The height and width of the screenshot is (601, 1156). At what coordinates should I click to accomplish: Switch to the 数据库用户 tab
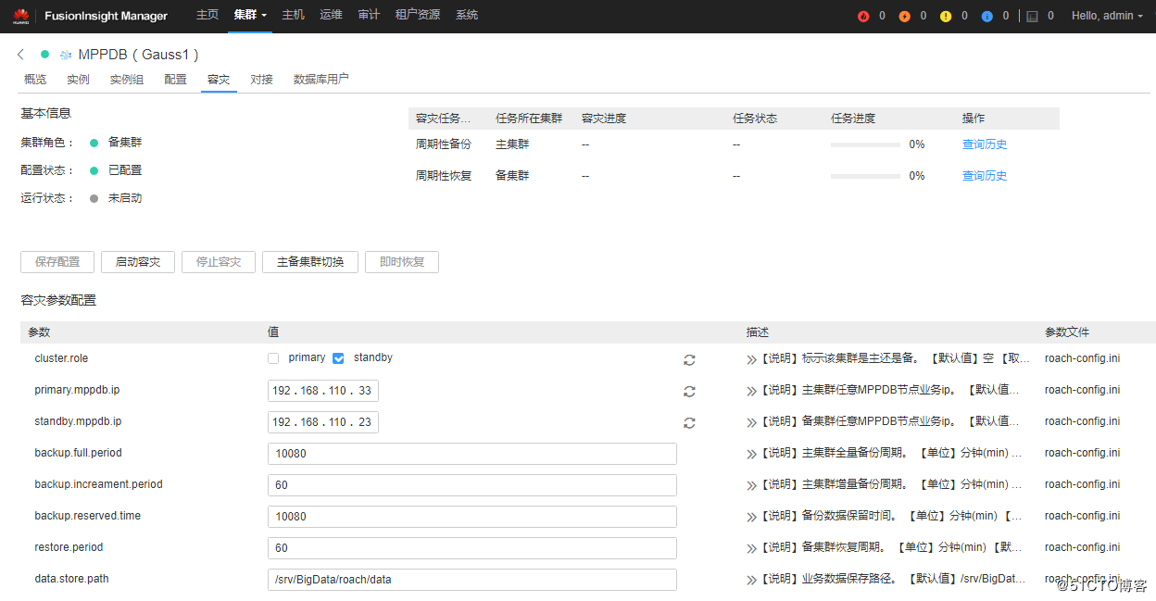pyautogui.click(x=321, y=80)
